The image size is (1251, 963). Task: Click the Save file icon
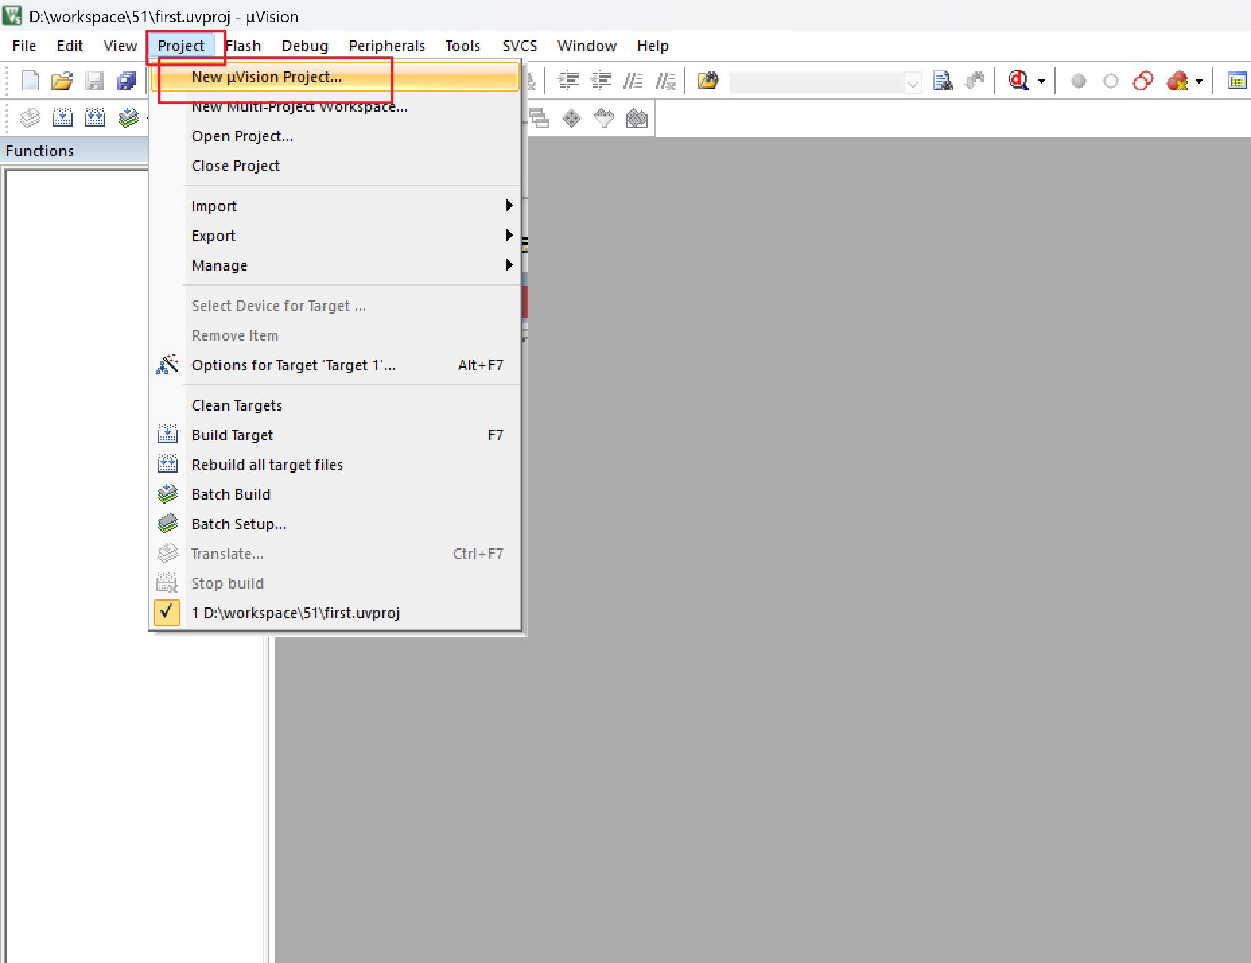pyautogui.click(x=94, y=81)
